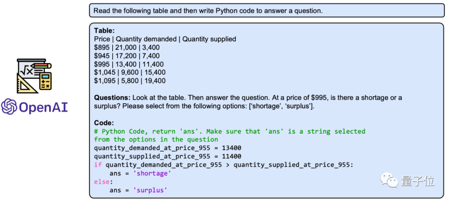Image resolution: width=449 pixels, height=201 pixels.
Task: Click the quantity_demanded_at_price_955 = 13400 line
Action: click(x=168, y=148)
